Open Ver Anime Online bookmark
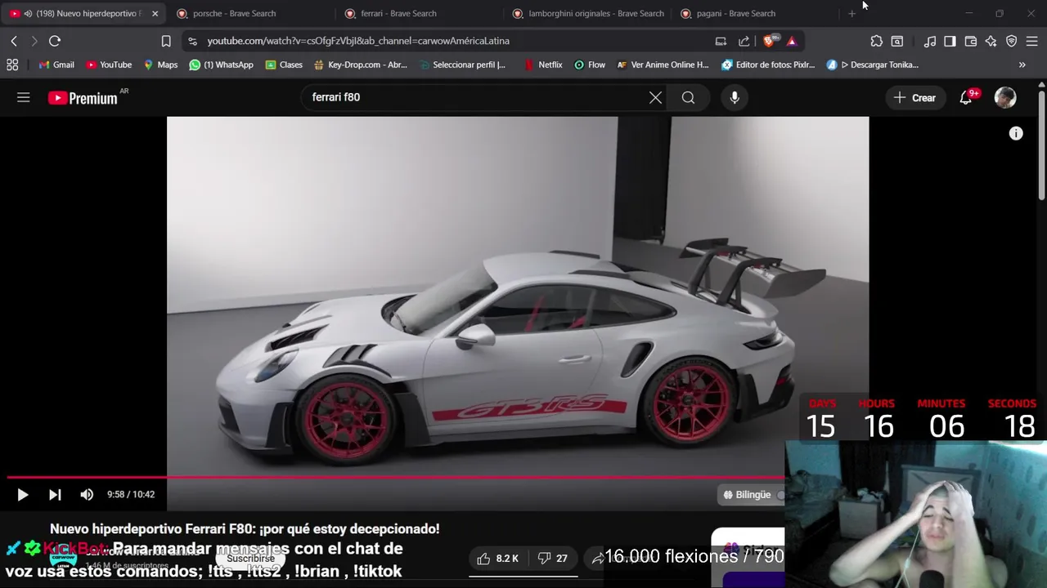This screenshot has width=1047, height=588. 663,65
